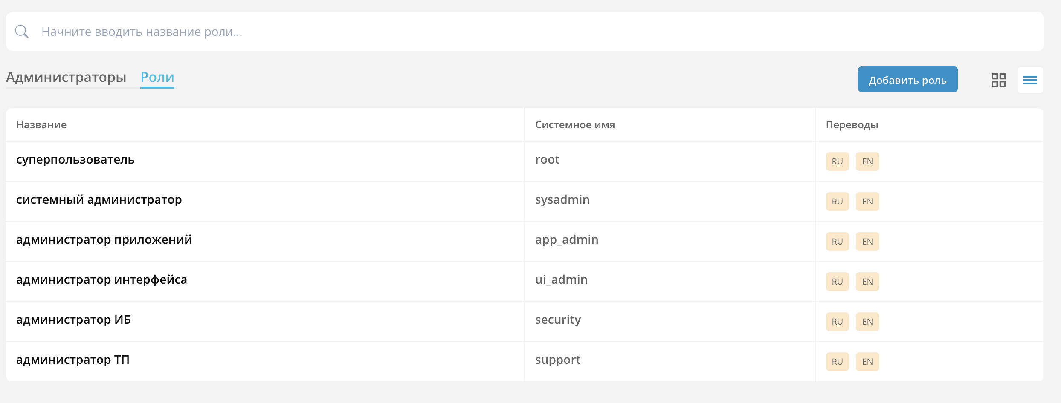Select the EN translation for sysadmin

coord(867,201)
